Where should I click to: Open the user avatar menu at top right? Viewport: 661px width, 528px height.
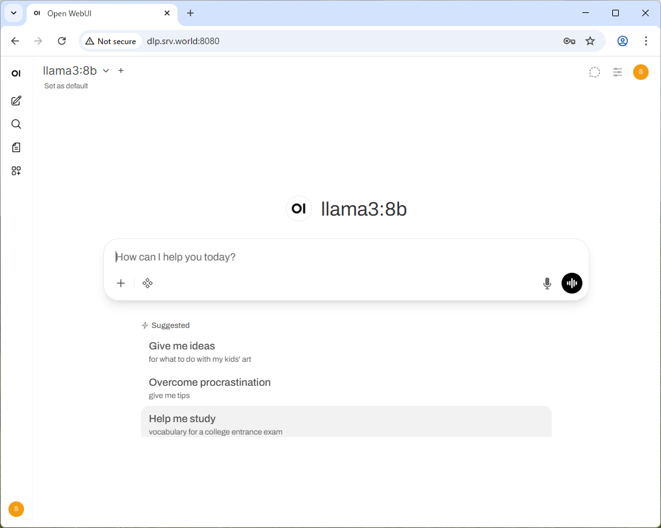click(640, 72)
